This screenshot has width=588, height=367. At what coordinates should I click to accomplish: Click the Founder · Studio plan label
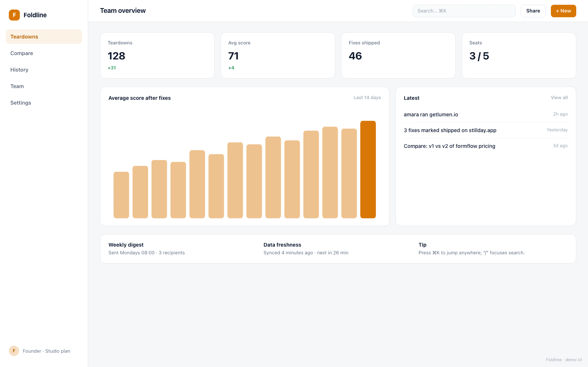[47, 351]
